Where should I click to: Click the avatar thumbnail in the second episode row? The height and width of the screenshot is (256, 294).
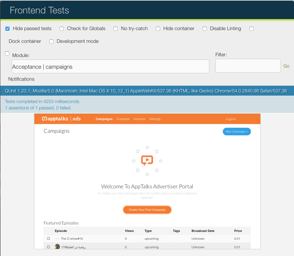tap(57, 247)
